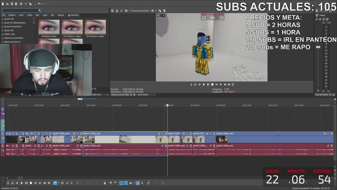Toggle split screen view in preview toolbar
This screenshot has width=337, height=190.
[126, 11]
